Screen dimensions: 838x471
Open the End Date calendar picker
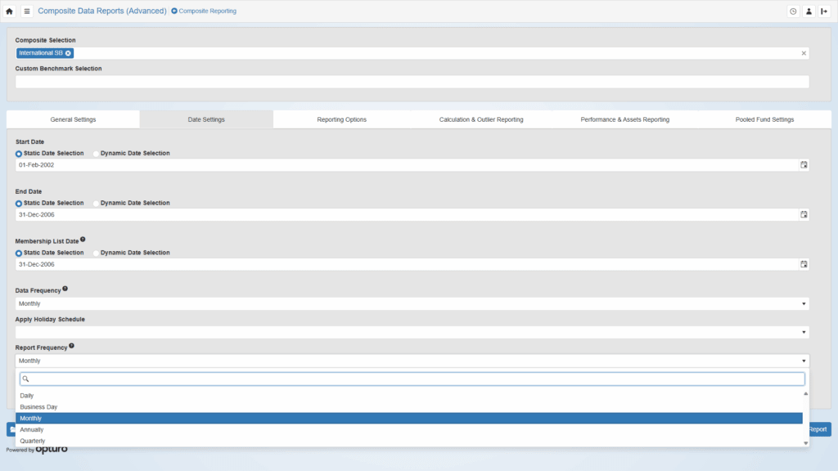pos(804,214)
